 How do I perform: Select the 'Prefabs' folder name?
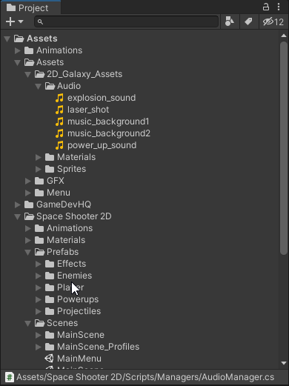coord(63,252)
